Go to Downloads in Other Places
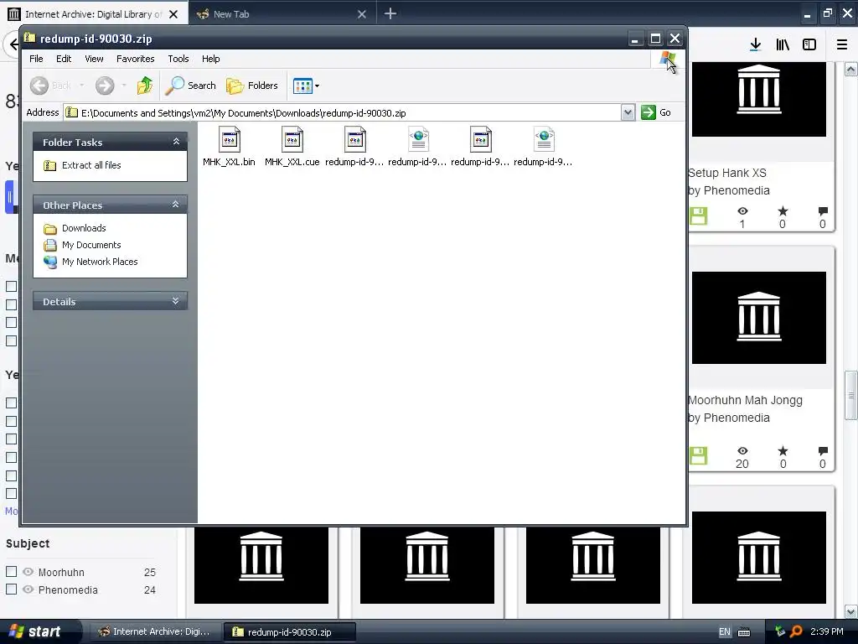This screenshot has width=858, height=644. click(x=84, y=228)
